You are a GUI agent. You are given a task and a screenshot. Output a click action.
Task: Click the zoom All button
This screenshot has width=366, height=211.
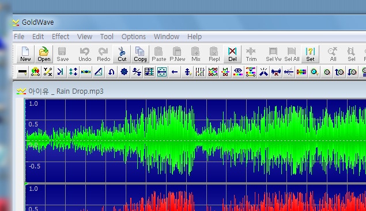[x=333, y=54]
